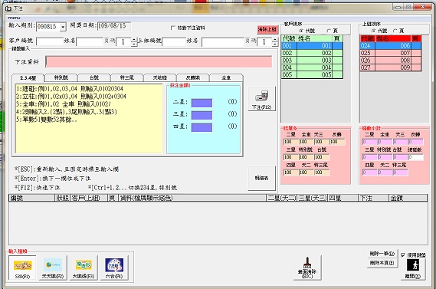Toggle the 使用鍵盤 checkbox

[x=403, y=255]
